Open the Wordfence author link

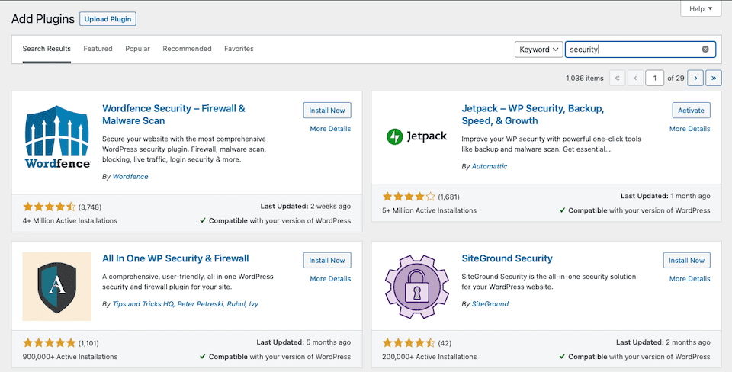coord(130,176)
